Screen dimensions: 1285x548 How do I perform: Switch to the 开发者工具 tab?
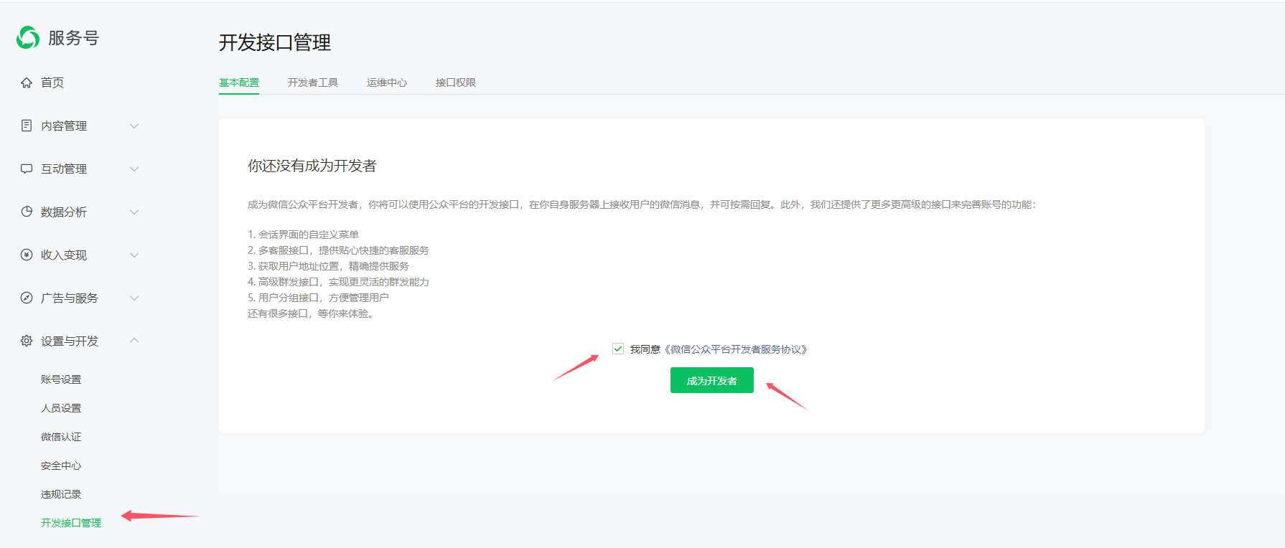pos(312,82)
